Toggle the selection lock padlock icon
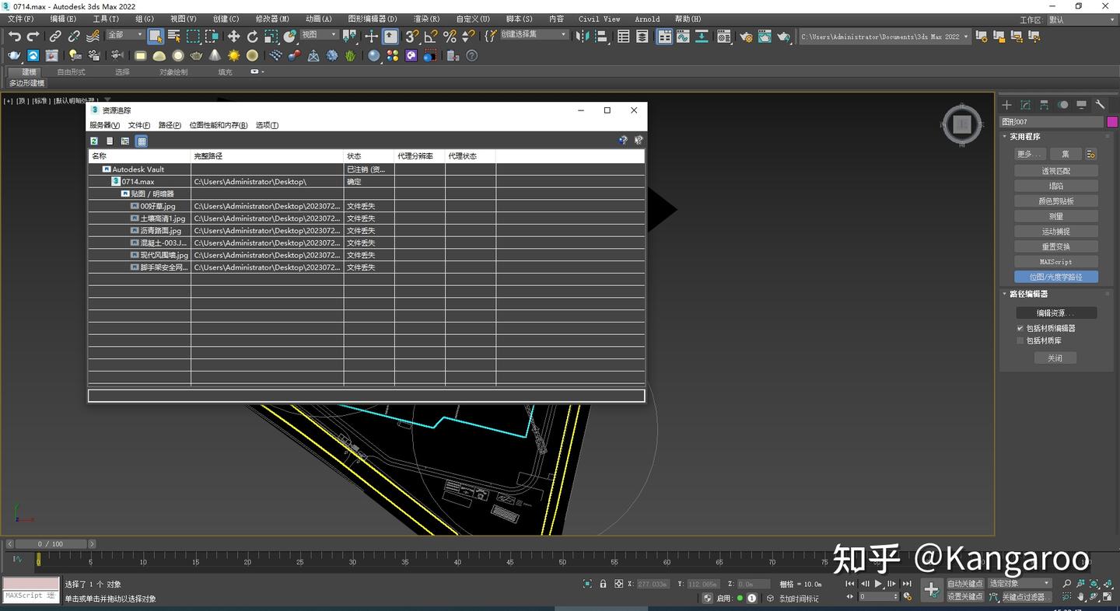The image size is (1120, 611). pos(603,584)
